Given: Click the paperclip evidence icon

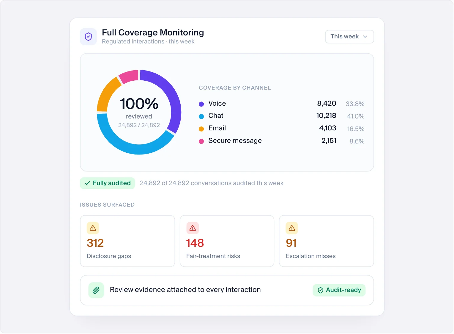Looking at the screenshot, I should pyautogui.click(x=96, y=290).
